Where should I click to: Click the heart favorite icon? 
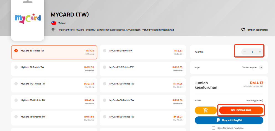(x=243, y=30)
